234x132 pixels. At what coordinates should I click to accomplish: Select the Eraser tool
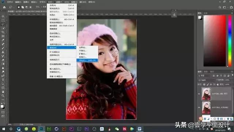click(3, 60)
